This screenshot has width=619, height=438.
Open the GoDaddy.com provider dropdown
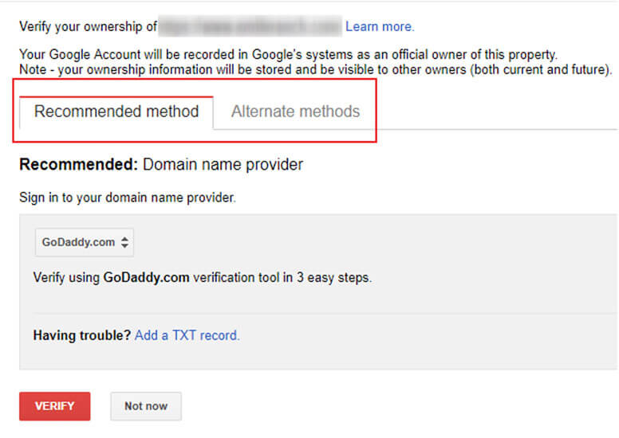85,242
